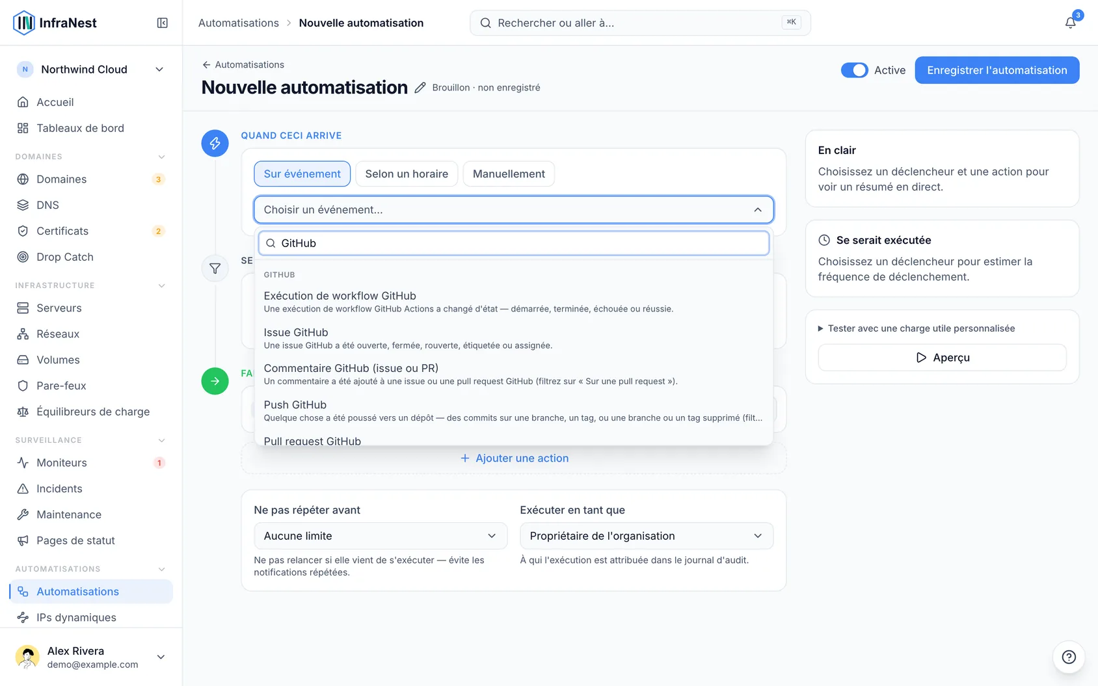
Task: Click the Rechercher ou aller à search box
Action: point(640,23)
